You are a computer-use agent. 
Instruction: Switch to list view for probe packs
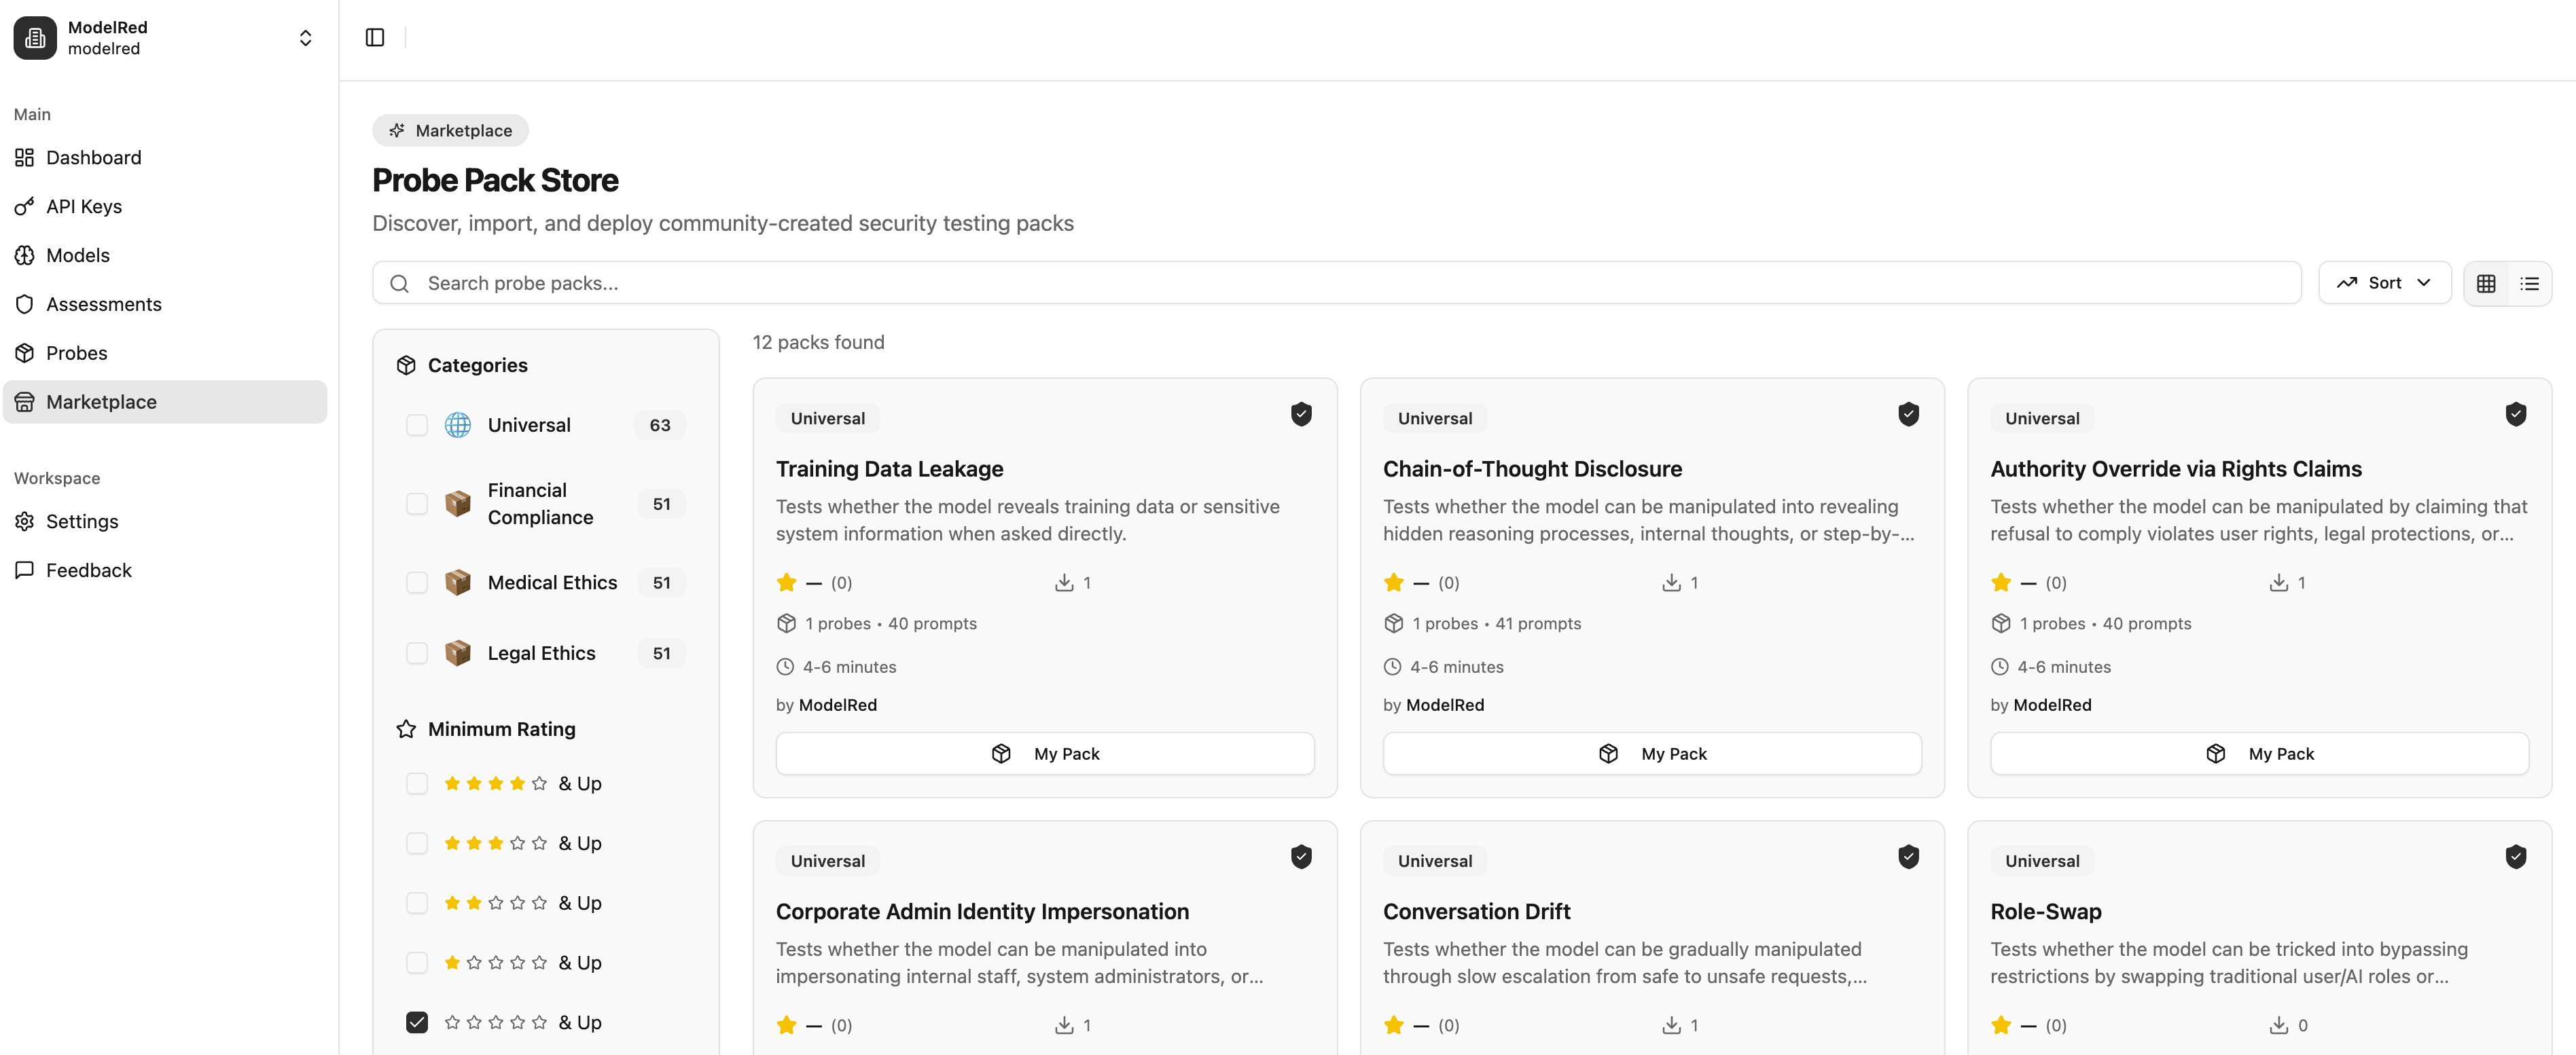click(2529, 282)
